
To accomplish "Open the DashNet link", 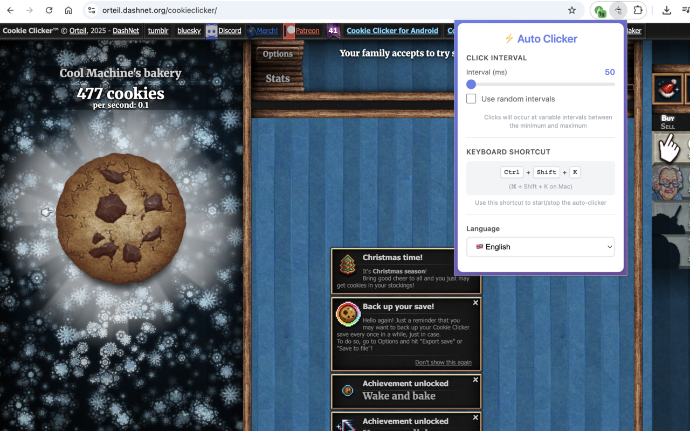I will 126,31.
